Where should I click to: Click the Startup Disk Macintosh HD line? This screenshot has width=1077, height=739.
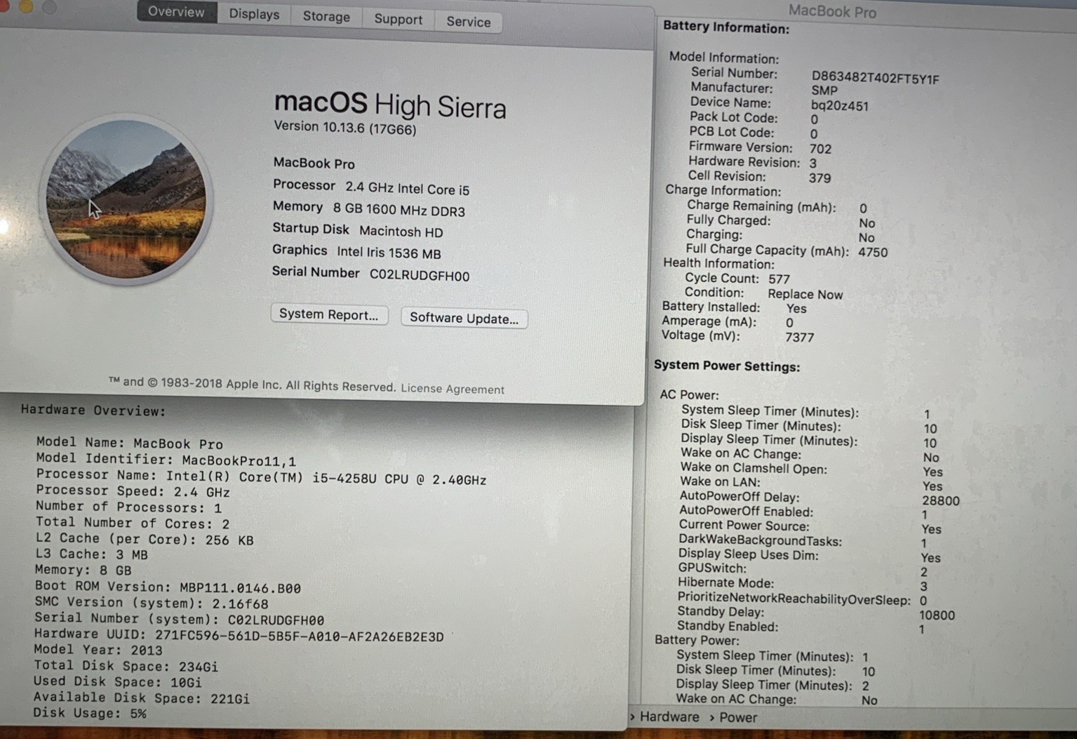[358, 230]
